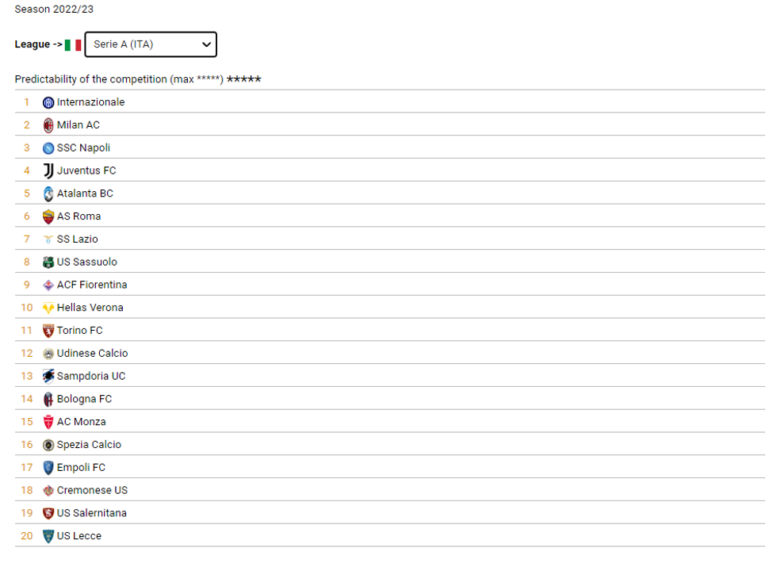Click the Sampdoria UC club crest
The image size is (777, 563).
point(48,376)
